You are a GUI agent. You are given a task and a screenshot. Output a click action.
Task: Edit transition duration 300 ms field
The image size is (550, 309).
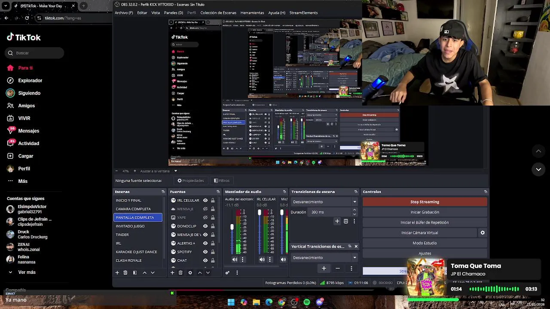(330, 212)
